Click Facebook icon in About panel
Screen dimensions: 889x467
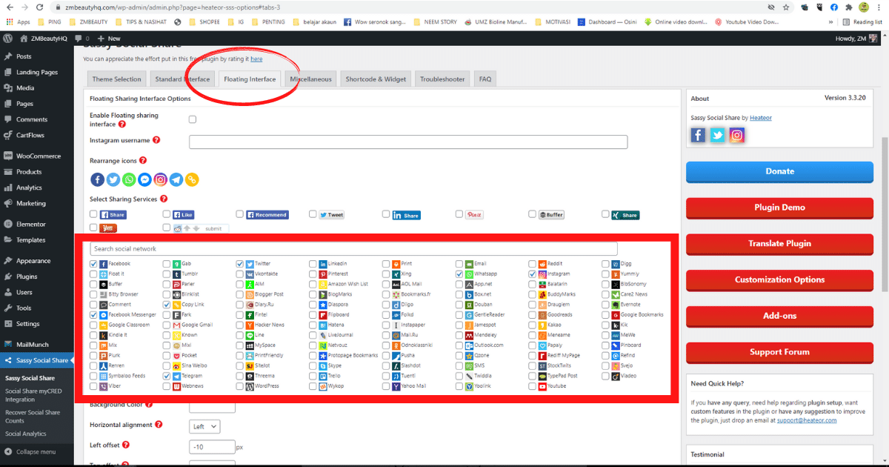698,135
